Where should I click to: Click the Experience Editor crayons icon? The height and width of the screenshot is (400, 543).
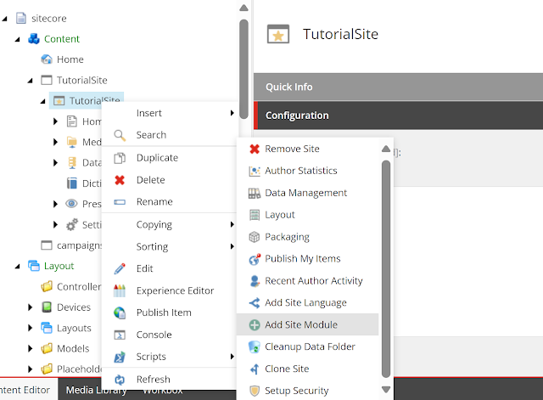(x=120, y=290)
